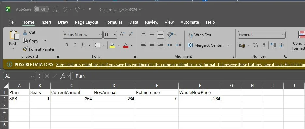Align text right
Image resolution: width=305 pixels, height=129 pixels.
click(160, 45)
